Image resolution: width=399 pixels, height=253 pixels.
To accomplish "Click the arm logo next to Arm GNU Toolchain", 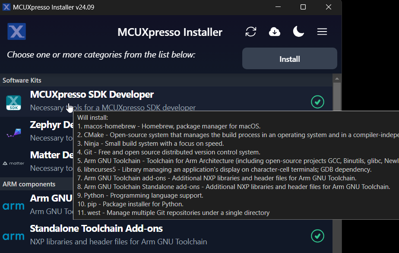I will tap(13, 206).
